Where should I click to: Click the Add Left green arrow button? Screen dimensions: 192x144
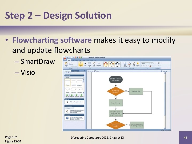[x=67, y=96]
